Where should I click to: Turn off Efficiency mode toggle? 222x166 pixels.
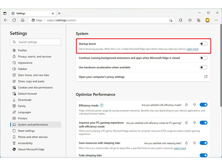click(203, 105)
